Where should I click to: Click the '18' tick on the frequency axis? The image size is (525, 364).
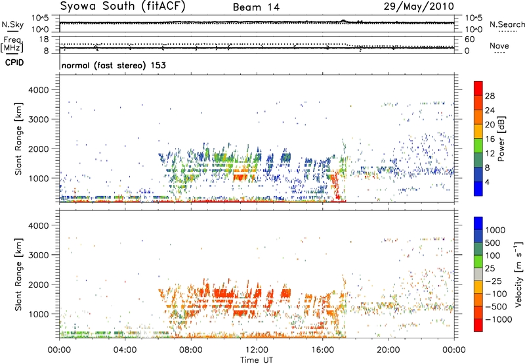[44, 39]
